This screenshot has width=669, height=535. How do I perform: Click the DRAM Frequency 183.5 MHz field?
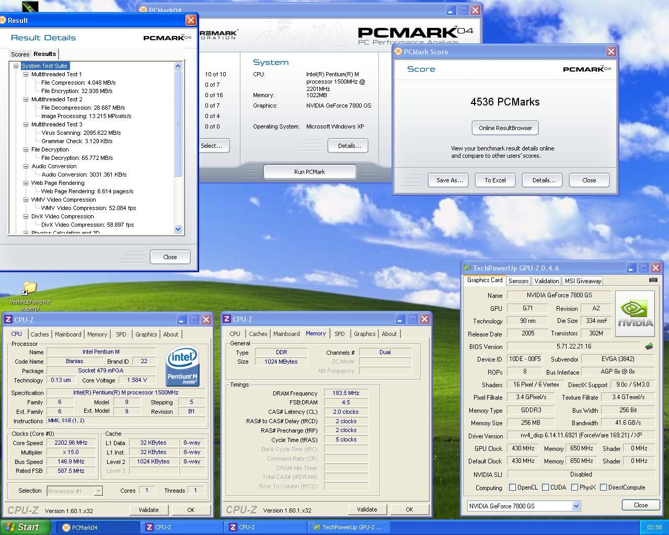346,393
